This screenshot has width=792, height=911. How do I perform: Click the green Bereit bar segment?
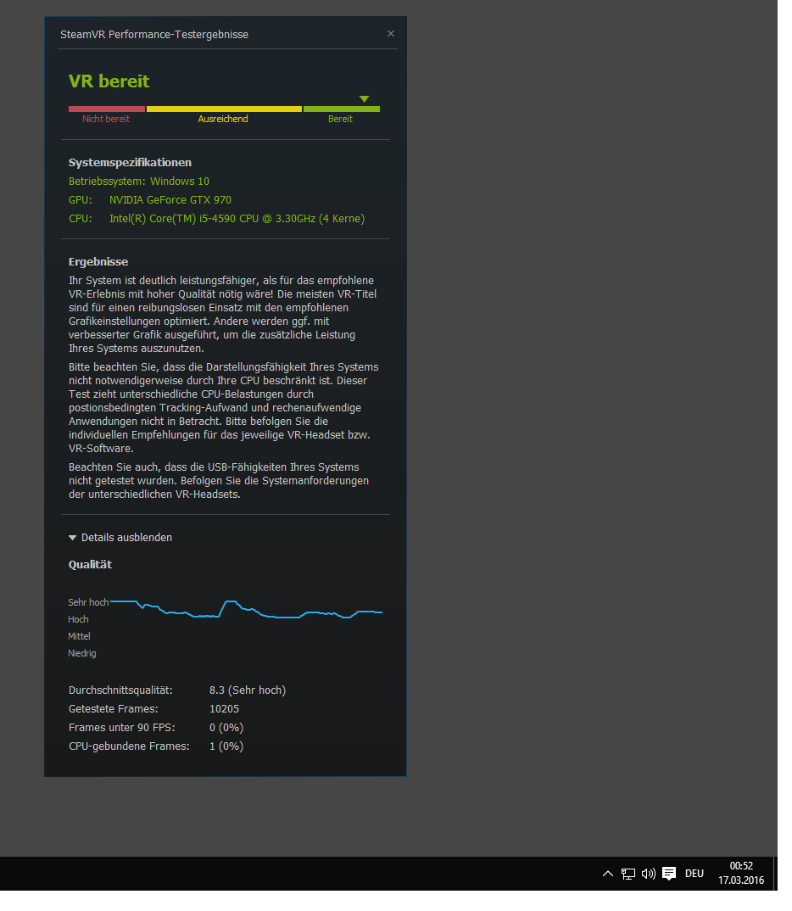tap(342, 109)
